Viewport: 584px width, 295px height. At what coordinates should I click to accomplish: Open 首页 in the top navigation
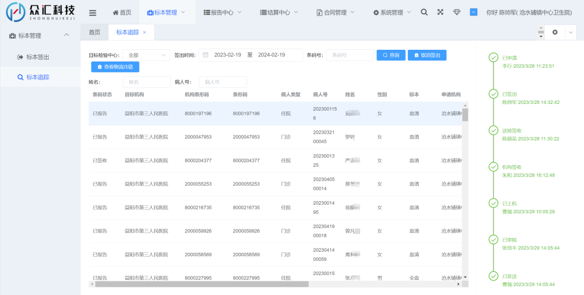click(122, 12)
